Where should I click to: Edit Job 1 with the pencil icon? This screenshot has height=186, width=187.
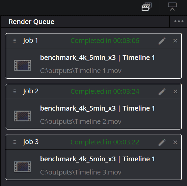click(162, 41)
